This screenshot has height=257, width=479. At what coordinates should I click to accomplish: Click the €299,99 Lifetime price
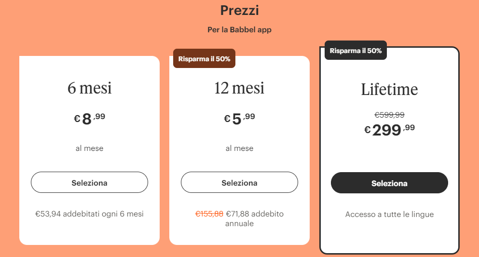(389, 130)
